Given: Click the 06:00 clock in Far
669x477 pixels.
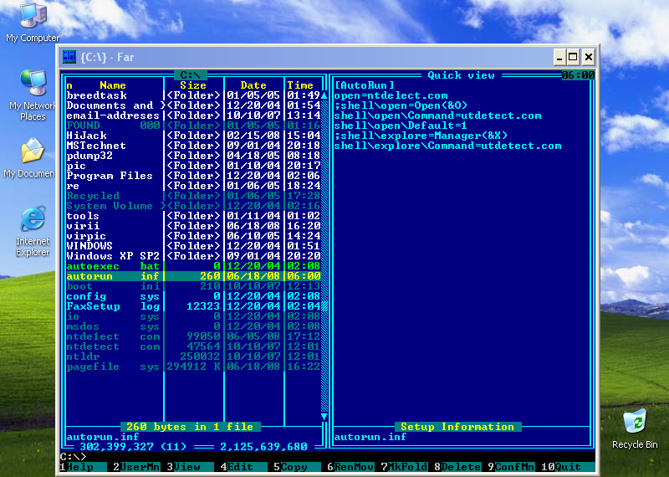Looking at the screenshot, I should coord(578,75).
